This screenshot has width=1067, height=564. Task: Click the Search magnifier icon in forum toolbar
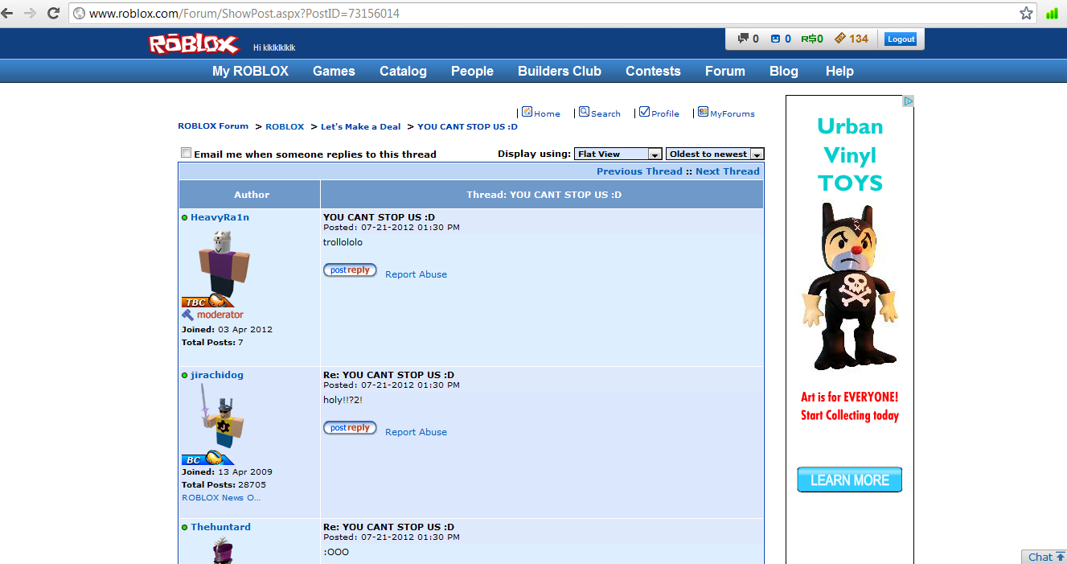coord(584,112)
